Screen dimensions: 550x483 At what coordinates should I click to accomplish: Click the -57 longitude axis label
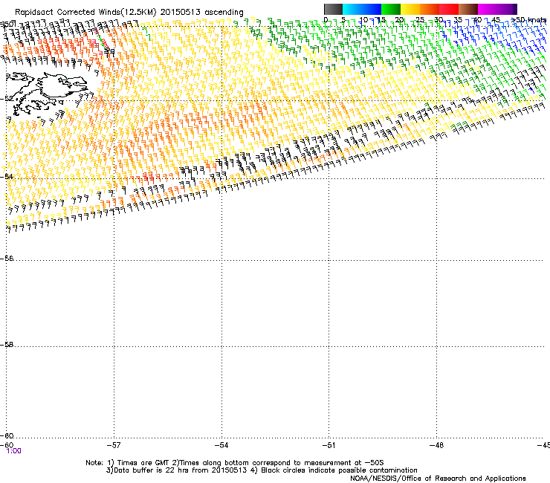click(113, 445)
